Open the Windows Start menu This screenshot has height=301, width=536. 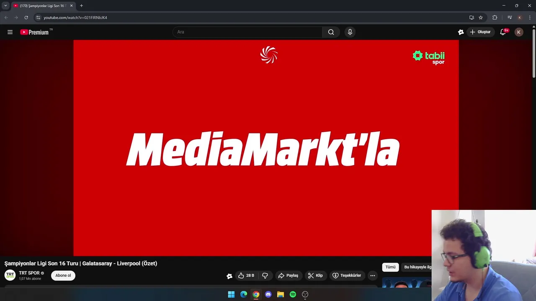tap(231, 294)
